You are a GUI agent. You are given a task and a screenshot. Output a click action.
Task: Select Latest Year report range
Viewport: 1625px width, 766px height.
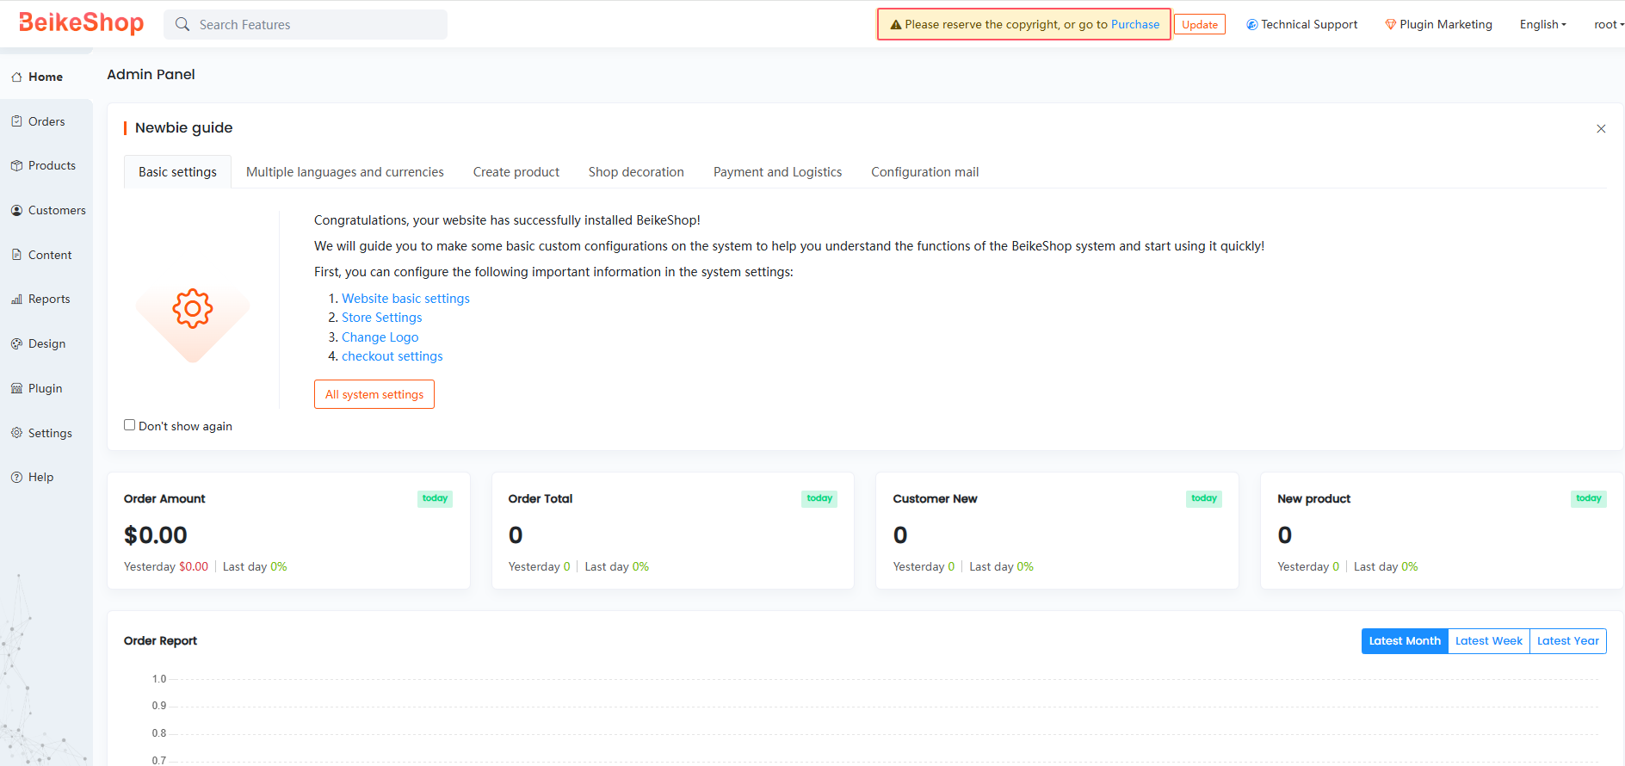[x=1568, y=641]
